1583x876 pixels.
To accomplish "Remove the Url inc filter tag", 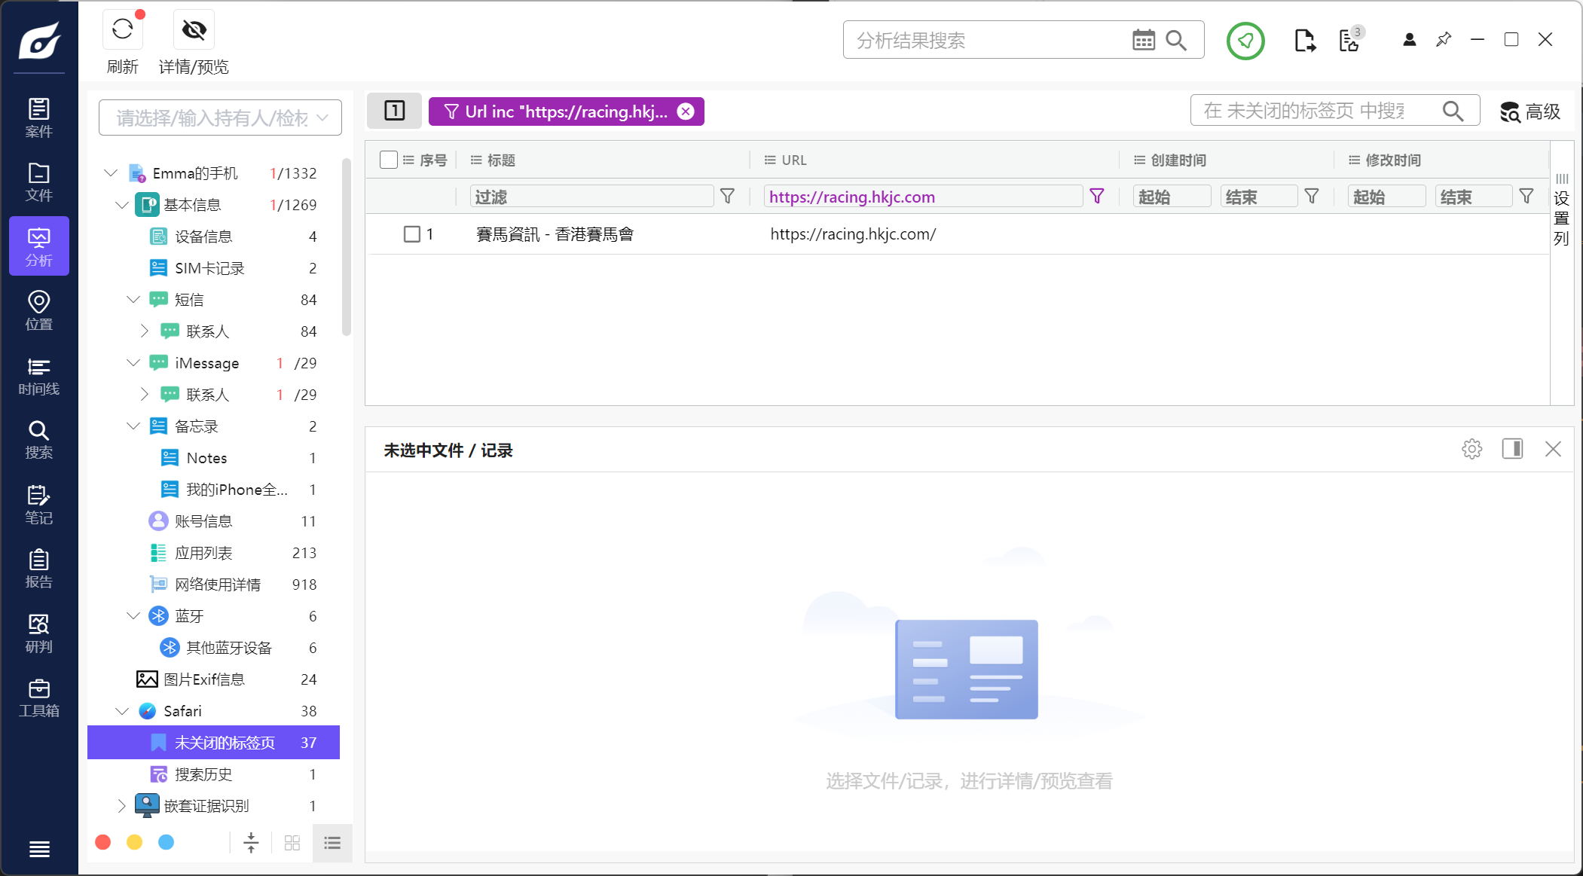I will 686,111.
